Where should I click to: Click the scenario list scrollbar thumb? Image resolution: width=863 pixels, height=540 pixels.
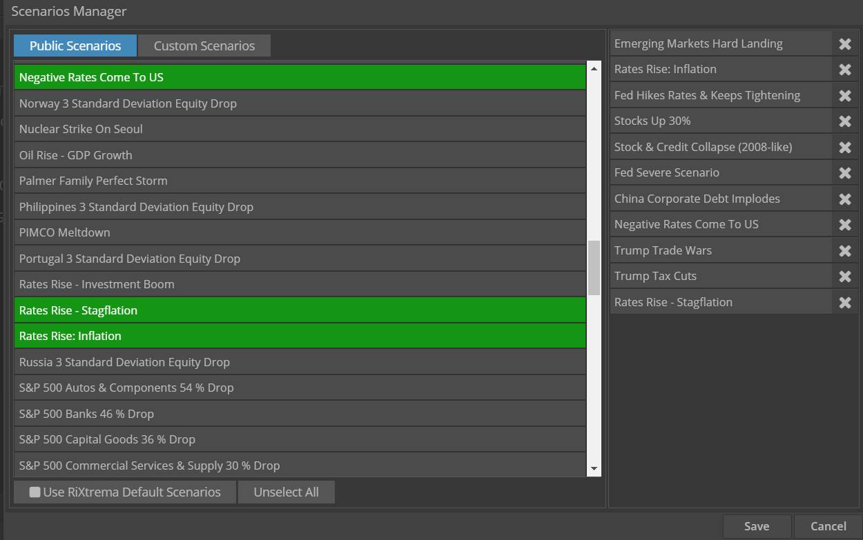click(594, 268)
